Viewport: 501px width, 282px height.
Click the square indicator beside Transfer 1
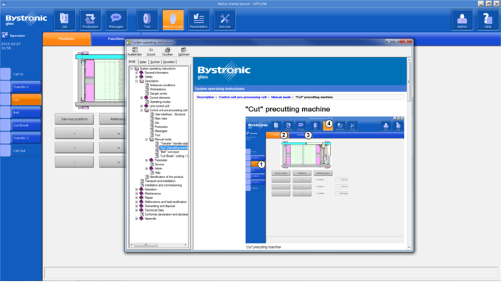point(5,87)
